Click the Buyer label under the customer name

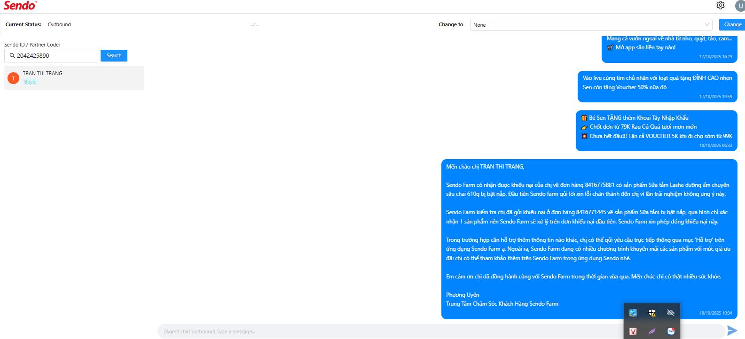pyautogui.click(x=31, y=82)
